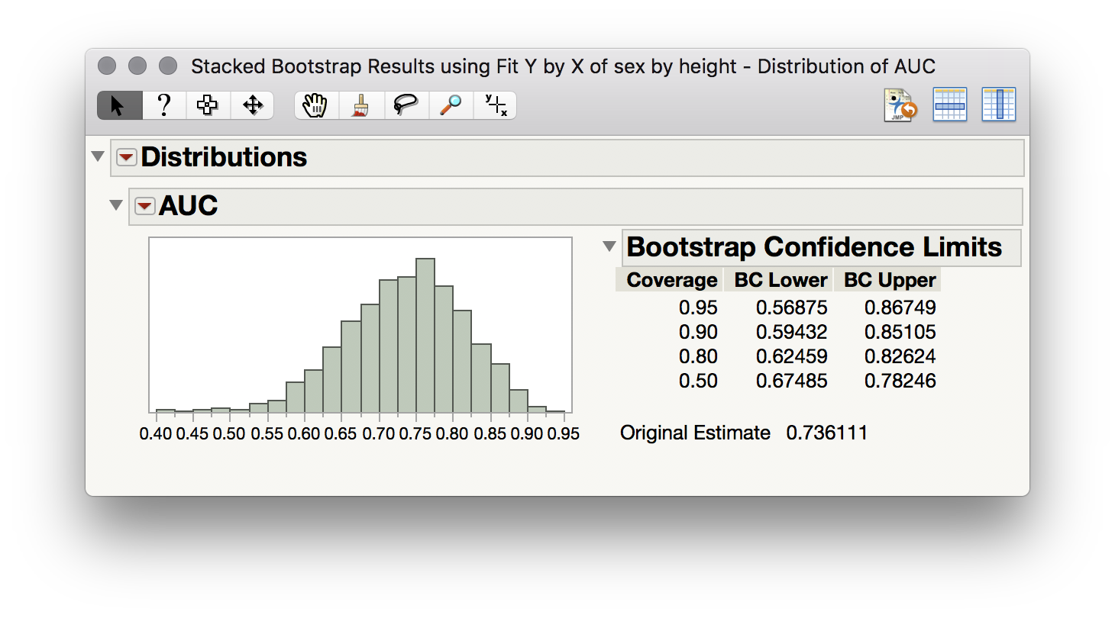Select the Arrow tool

click(x=118, y=105)
